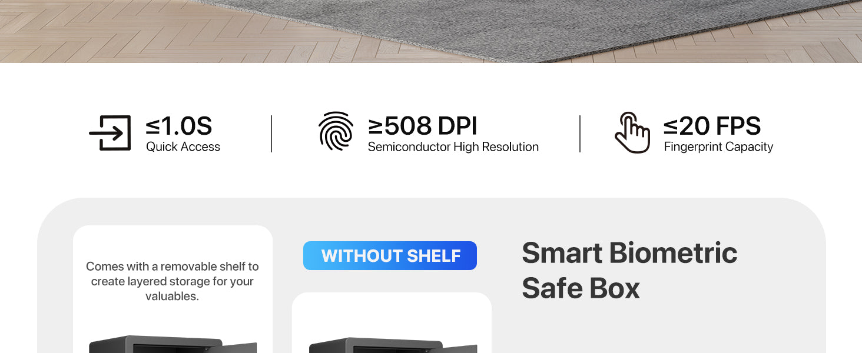Open the safe image without shelf
The width and height of the screenshot is (862, 353).
click(x=393, y=345)
